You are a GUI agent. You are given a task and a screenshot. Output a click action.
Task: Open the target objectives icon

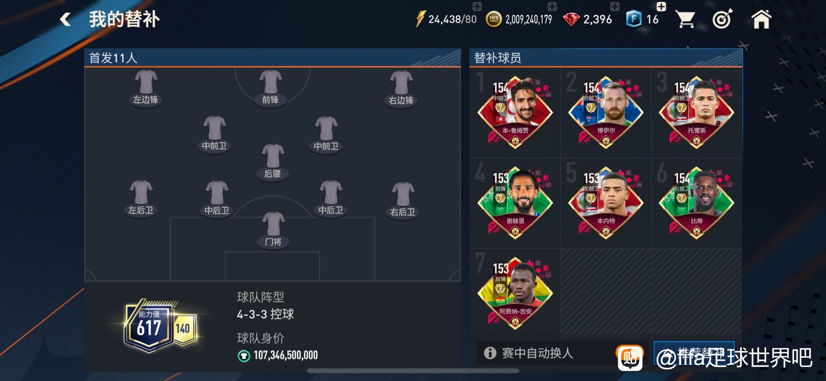click(x=722, y=19)
